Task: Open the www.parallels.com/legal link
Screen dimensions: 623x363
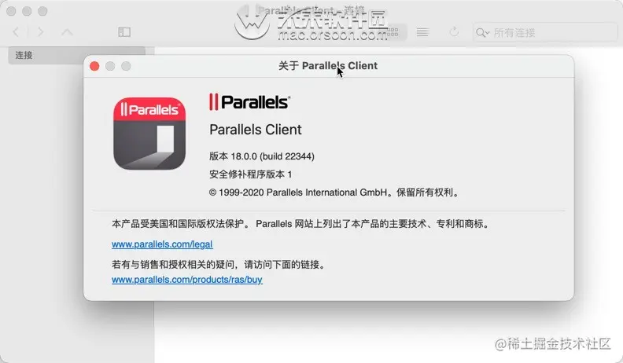Action: click(x=162, y=244)
